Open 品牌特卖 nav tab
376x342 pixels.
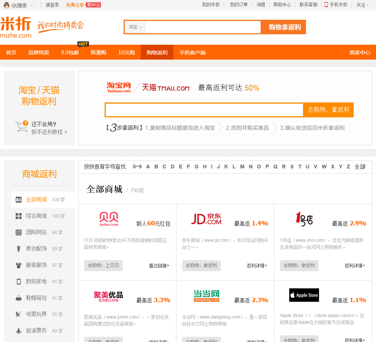pyautogui.click(x=39, y=52)
